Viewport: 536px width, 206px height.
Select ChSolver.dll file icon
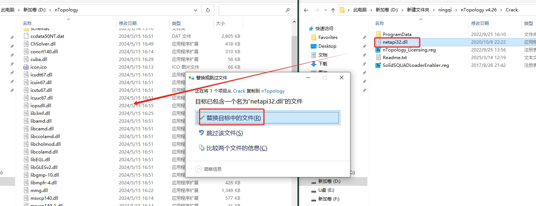click(x=26, y=44)
